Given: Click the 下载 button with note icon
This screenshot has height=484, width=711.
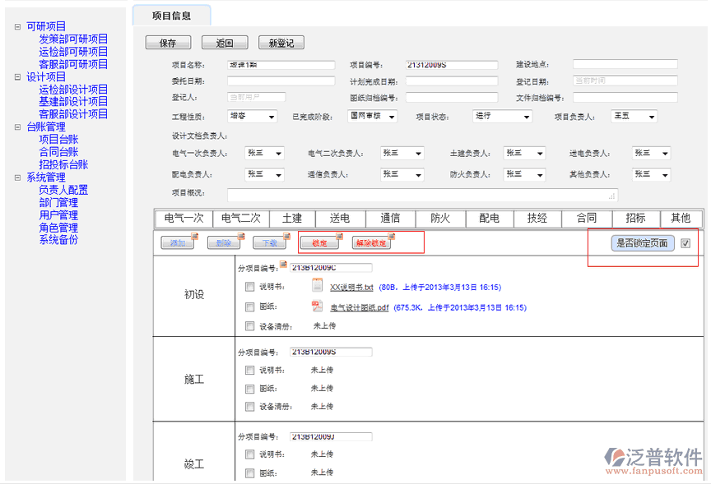Looking at the screenshot, I should coord(270,243).
